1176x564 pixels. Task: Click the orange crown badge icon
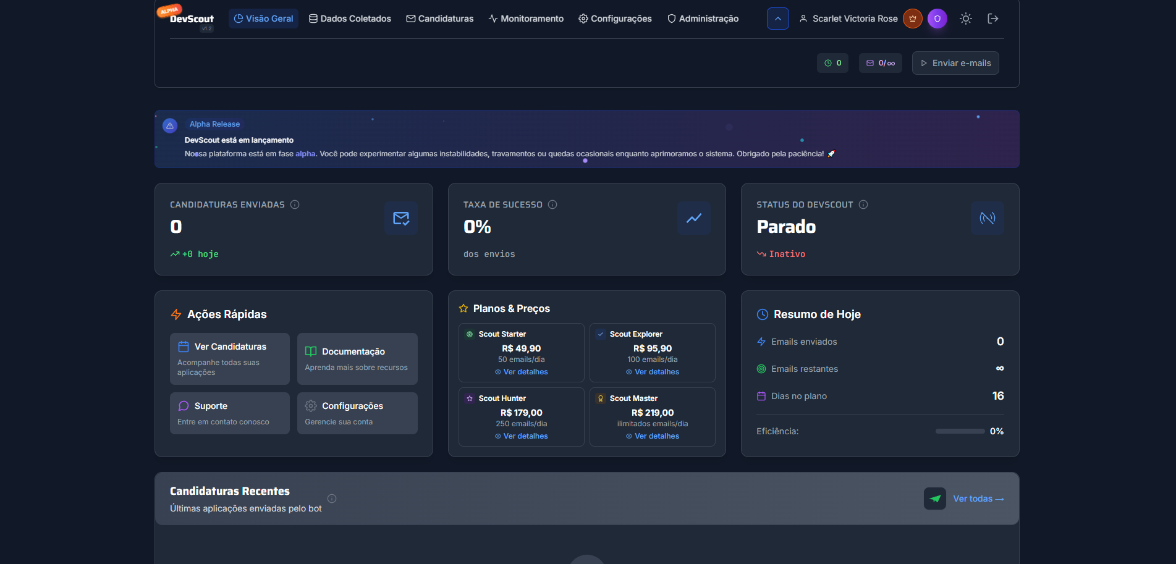pyautogui.click(x=913, y=19)
